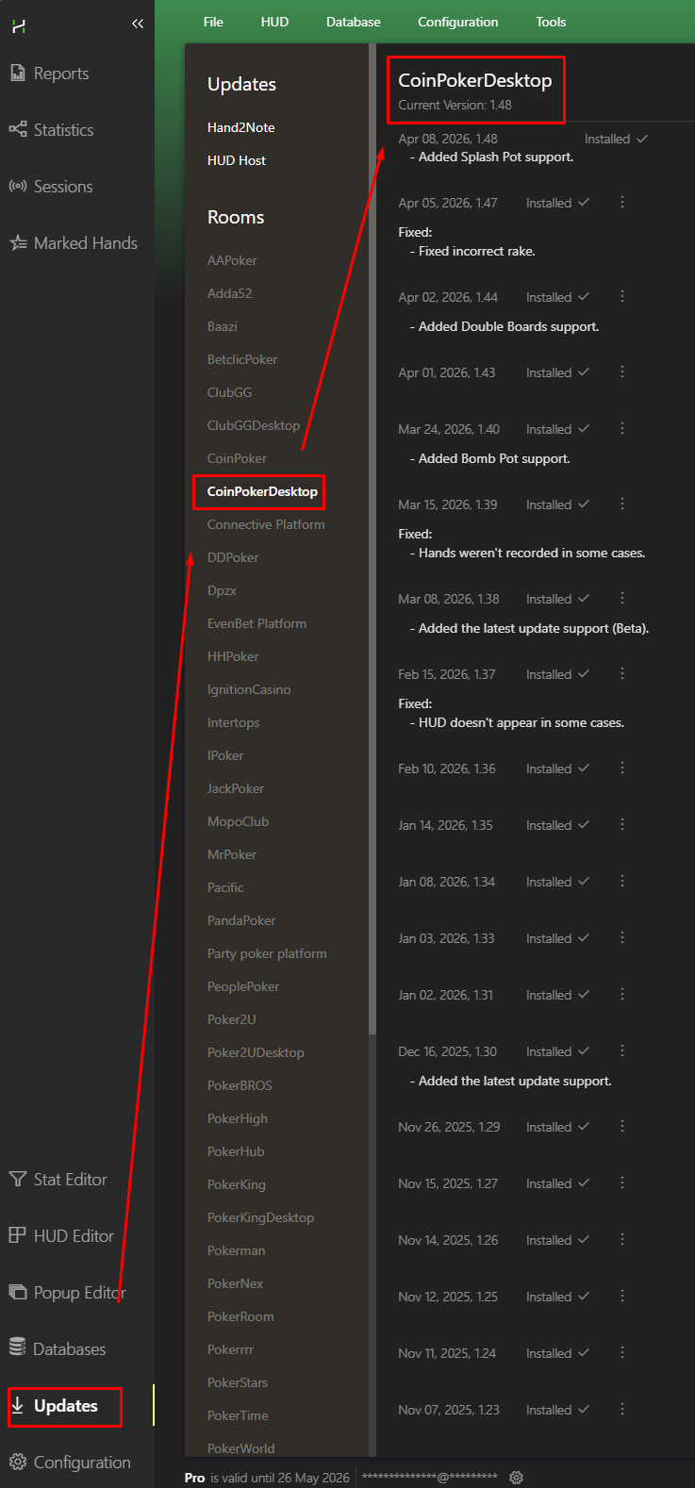Open the Database menu
The height and width of the screenshot is (1488, 695).
coord(354,22)
